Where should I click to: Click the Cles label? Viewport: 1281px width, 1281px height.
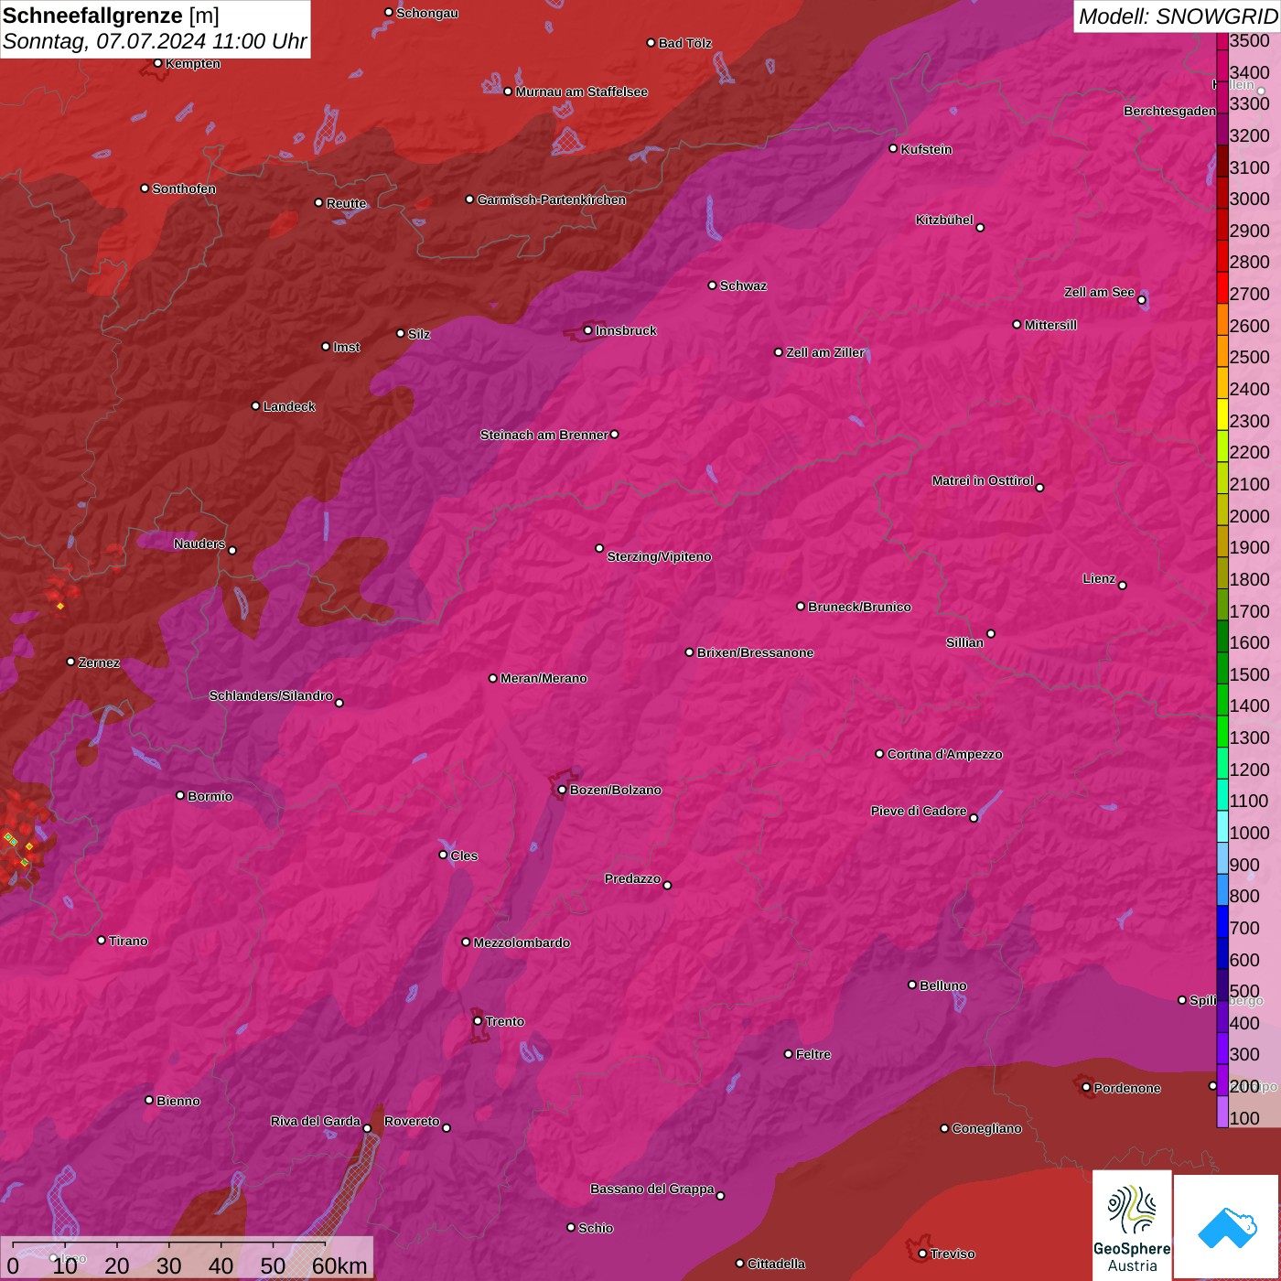[x=464, y=856]
